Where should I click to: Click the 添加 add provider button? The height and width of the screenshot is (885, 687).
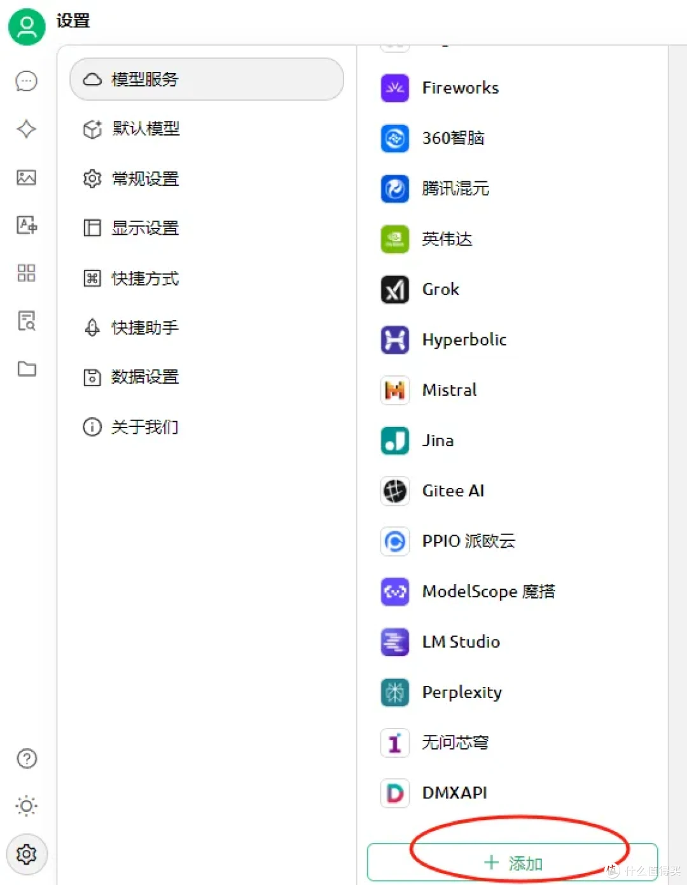point(513,863)
